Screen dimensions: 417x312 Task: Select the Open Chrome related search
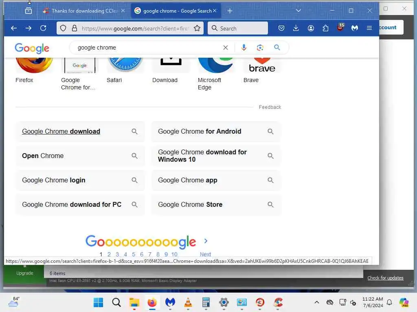pos(80,156)
